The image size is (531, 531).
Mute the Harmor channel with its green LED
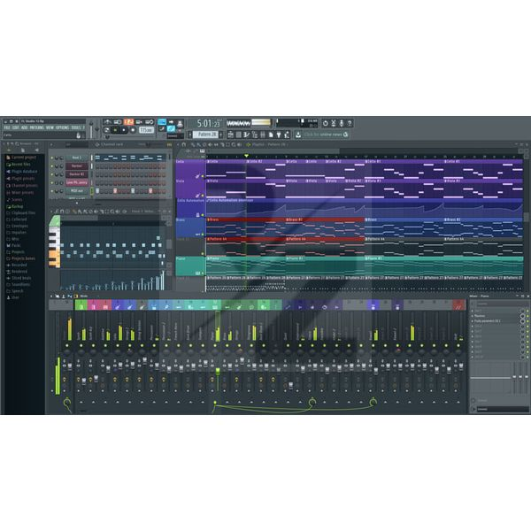point(52,166)
